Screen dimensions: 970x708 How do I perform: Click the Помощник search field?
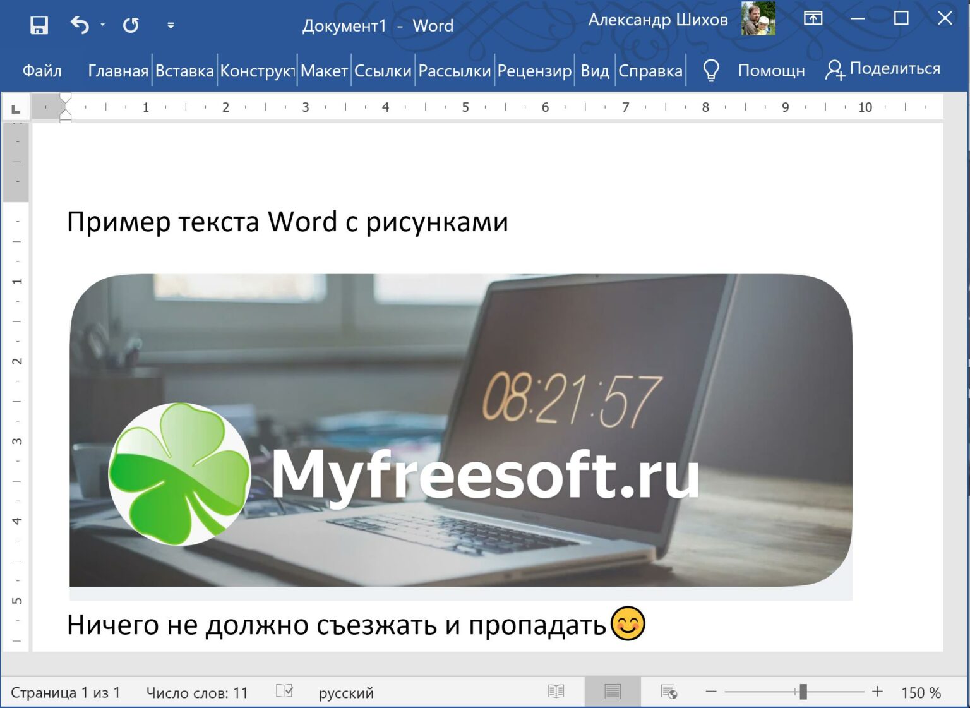tap(771, 71)
